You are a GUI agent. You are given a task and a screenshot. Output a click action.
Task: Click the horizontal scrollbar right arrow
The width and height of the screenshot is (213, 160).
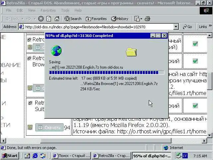[204, 141]
